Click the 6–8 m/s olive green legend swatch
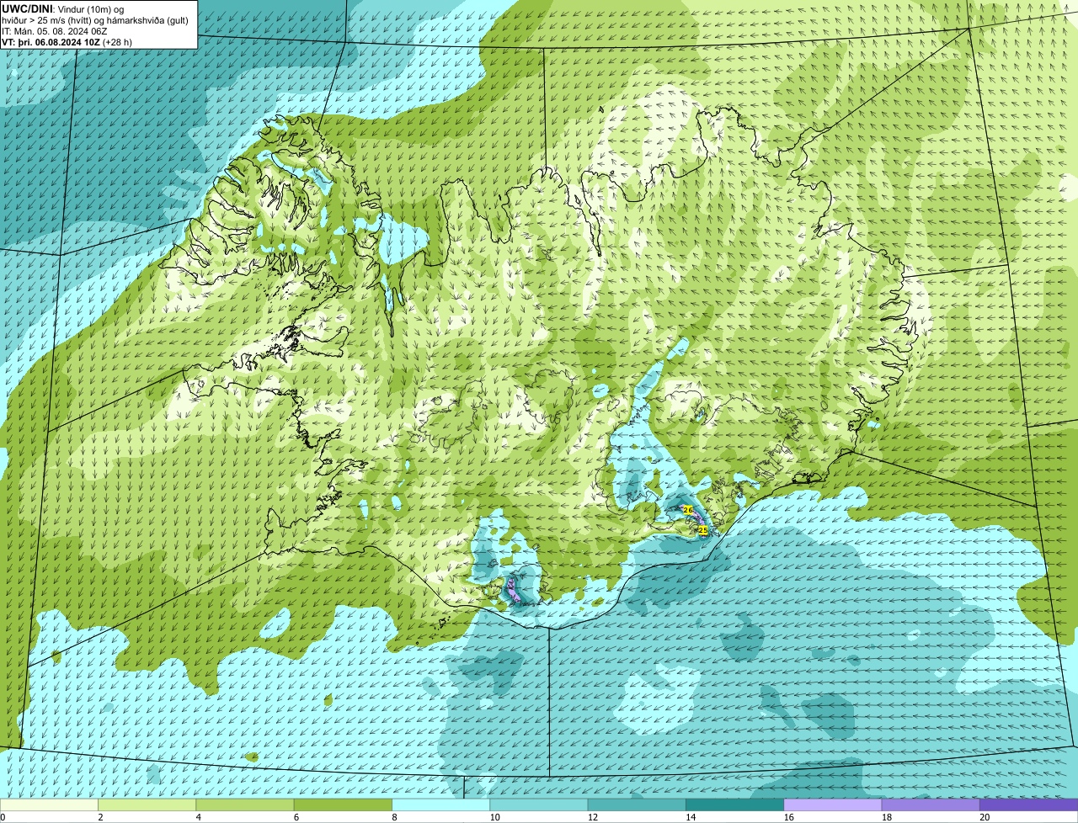Image resolution: width=1078 pixels, height=823 pixels. pos(343,804)
